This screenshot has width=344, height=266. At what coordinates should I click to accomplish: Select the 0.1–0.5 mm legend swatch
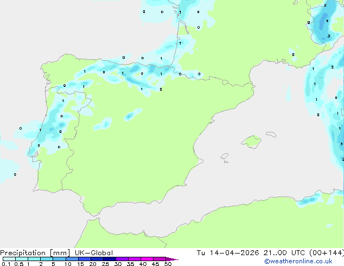[9, 259]
